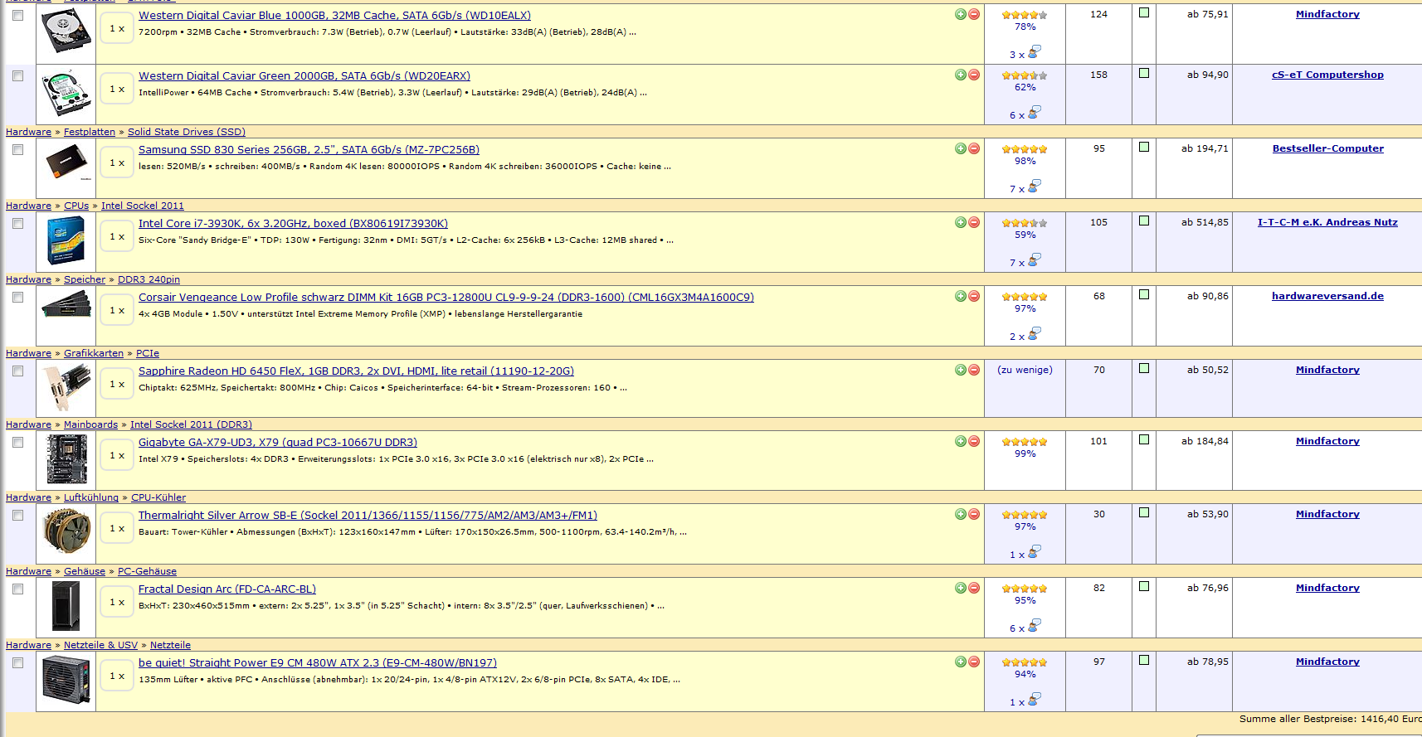
Task: Increase quantity of be quiet! Straight Power E9
Action: click(960, 662)
